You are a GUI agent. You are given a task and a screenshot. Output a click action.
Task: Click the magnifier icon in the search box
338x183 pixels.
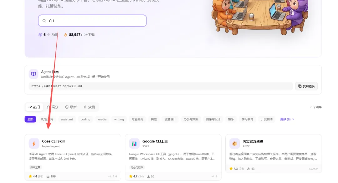44,20
